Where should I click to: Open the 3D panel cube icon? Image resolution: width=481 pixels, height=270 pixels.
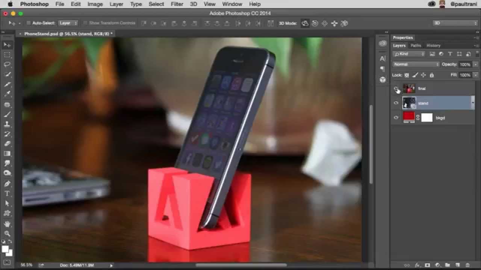[383, 79]
